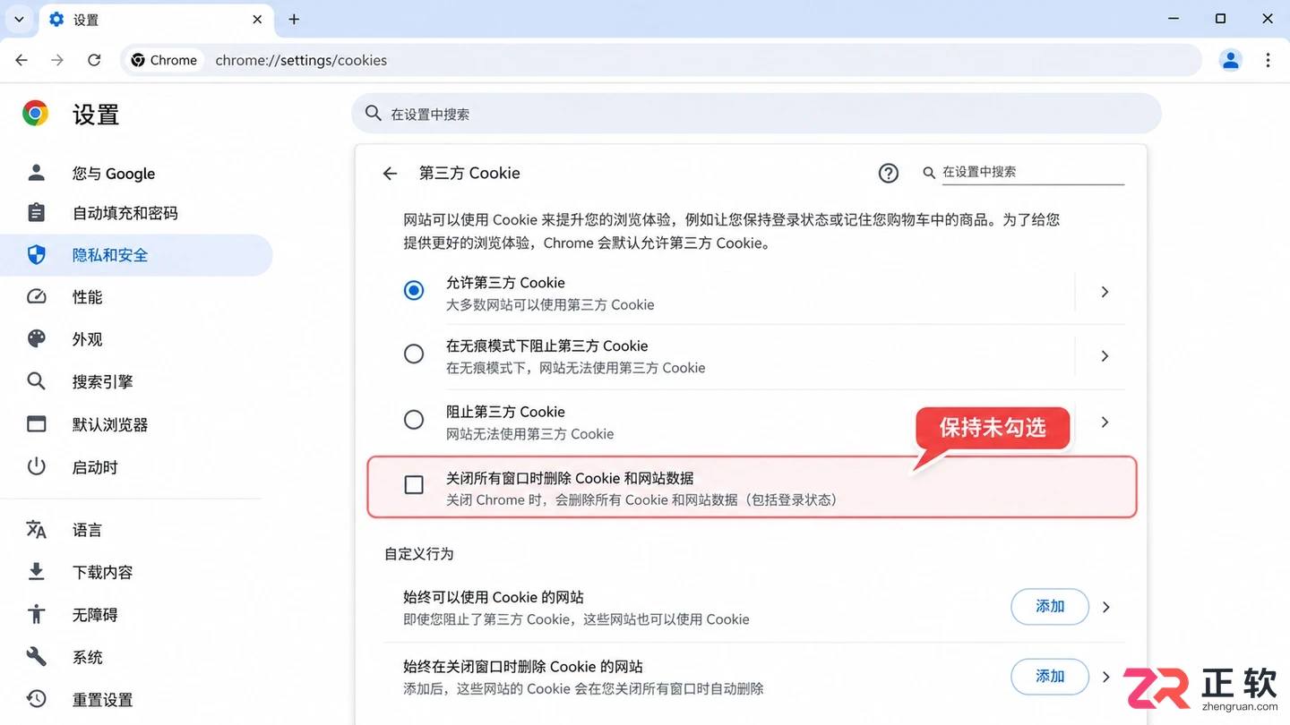Open Chrome three-dot menu
1290x725 pixels.
coord(1268,60)
